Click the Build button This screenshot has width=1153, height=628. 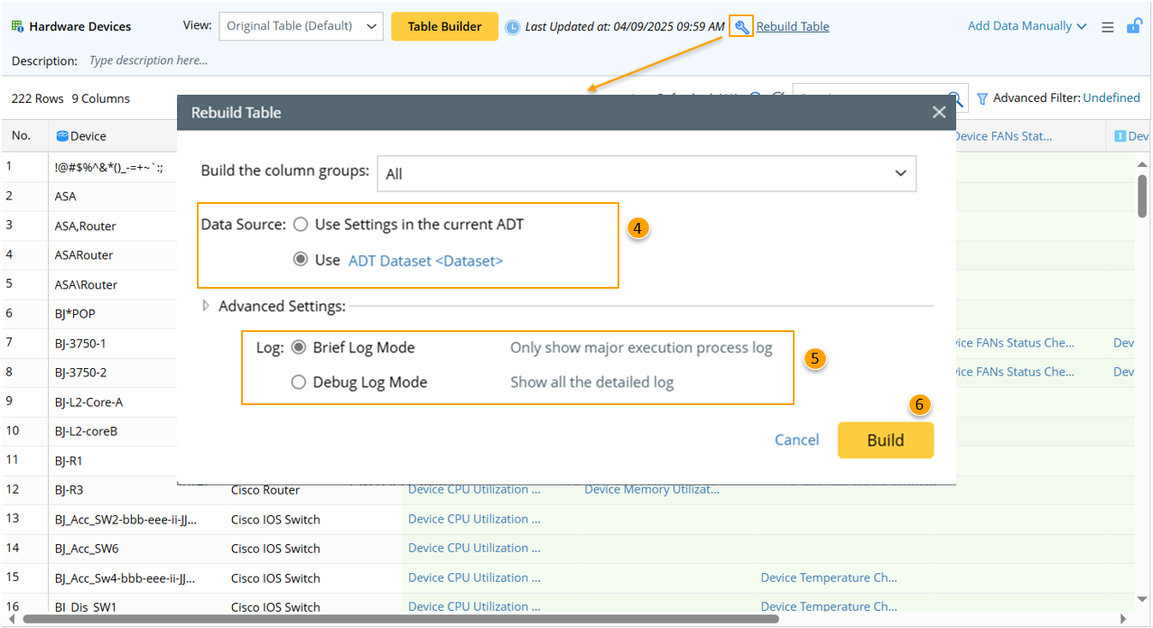[885, 440]
